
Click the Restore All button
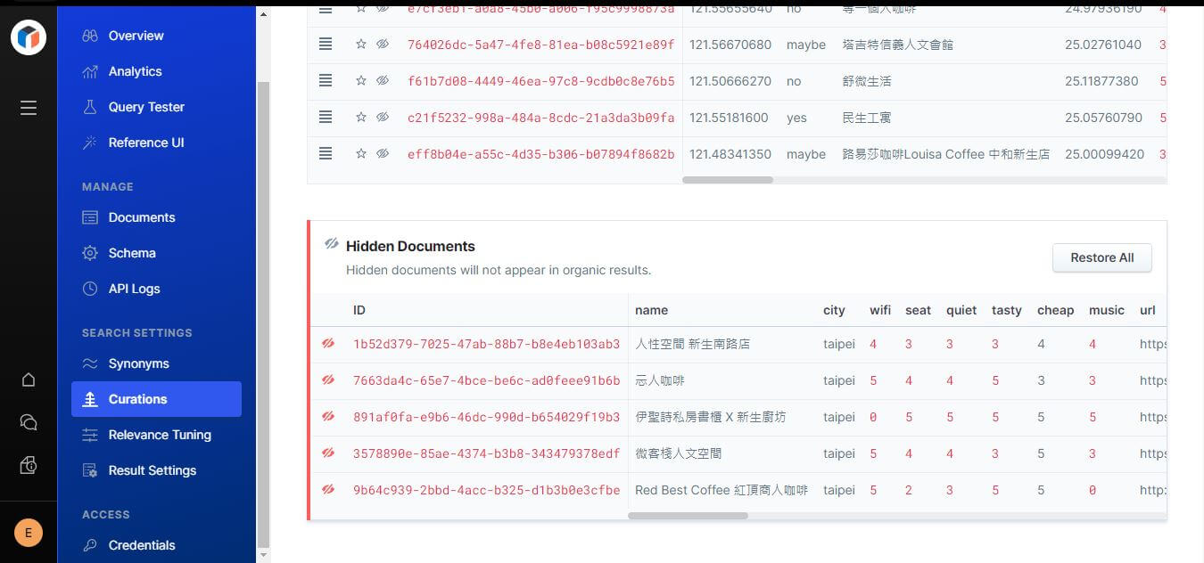1101,257
